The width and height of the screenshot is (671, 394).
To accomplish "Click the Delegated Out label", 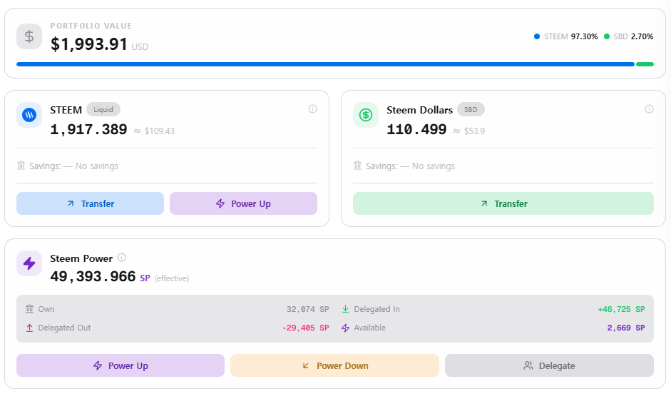I will 64,328.
